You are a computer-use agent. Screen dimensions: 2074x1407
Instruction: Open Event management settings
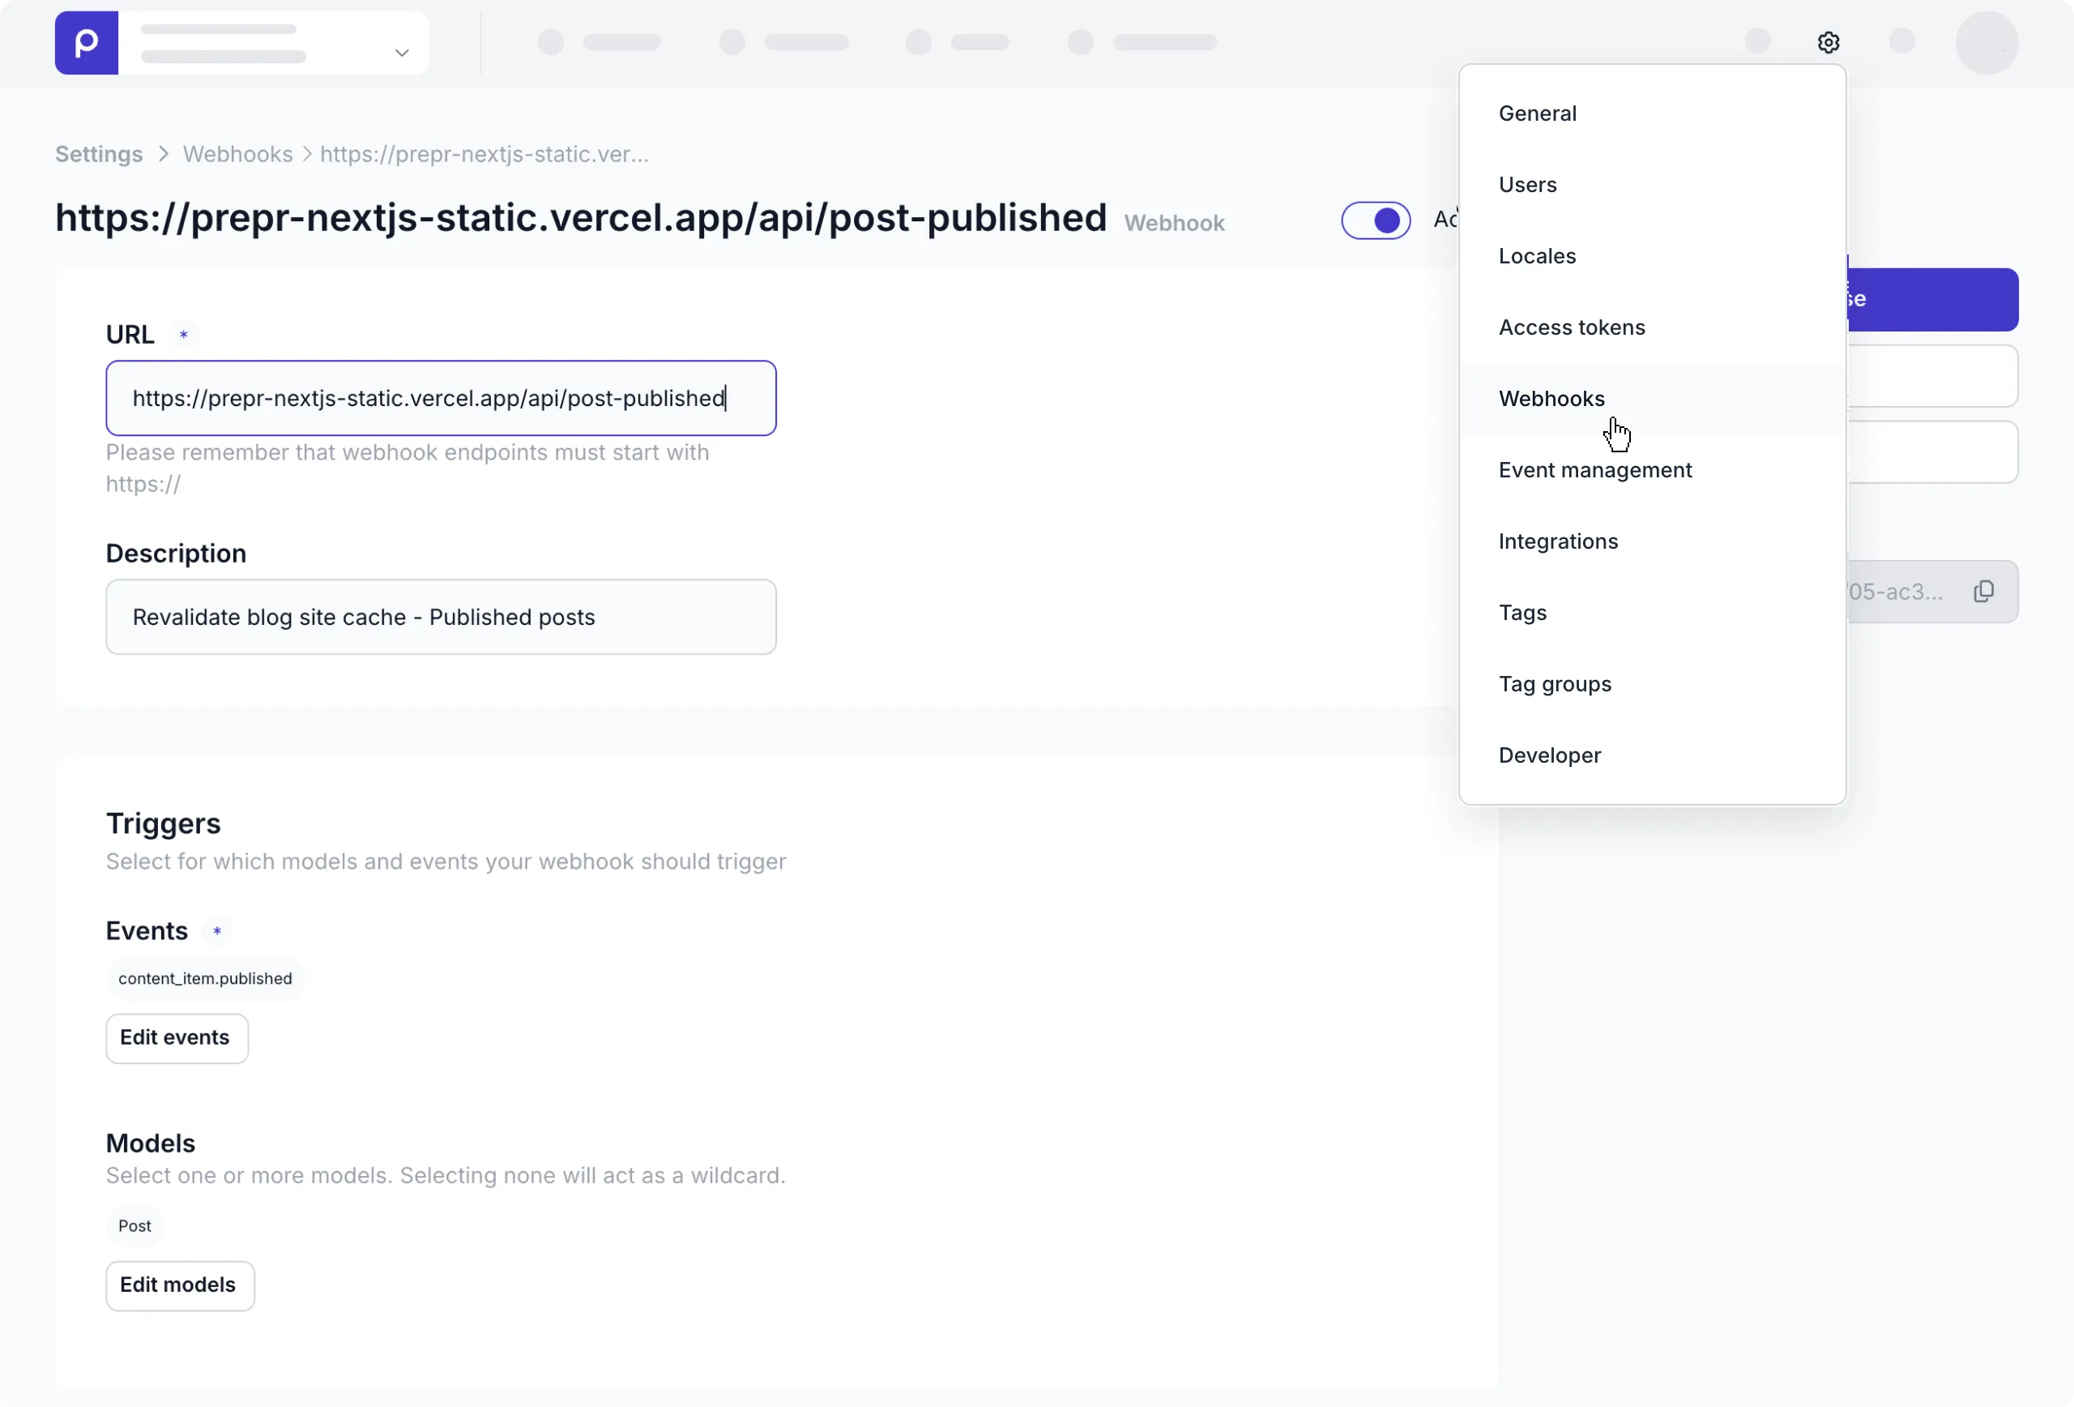pos(1652,471)
